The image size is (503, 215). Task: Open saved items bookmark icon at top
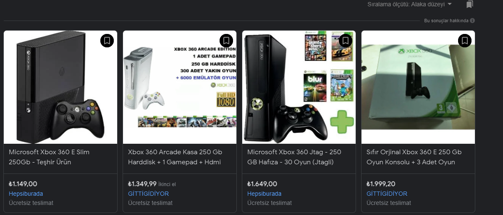tap(470, 4)
